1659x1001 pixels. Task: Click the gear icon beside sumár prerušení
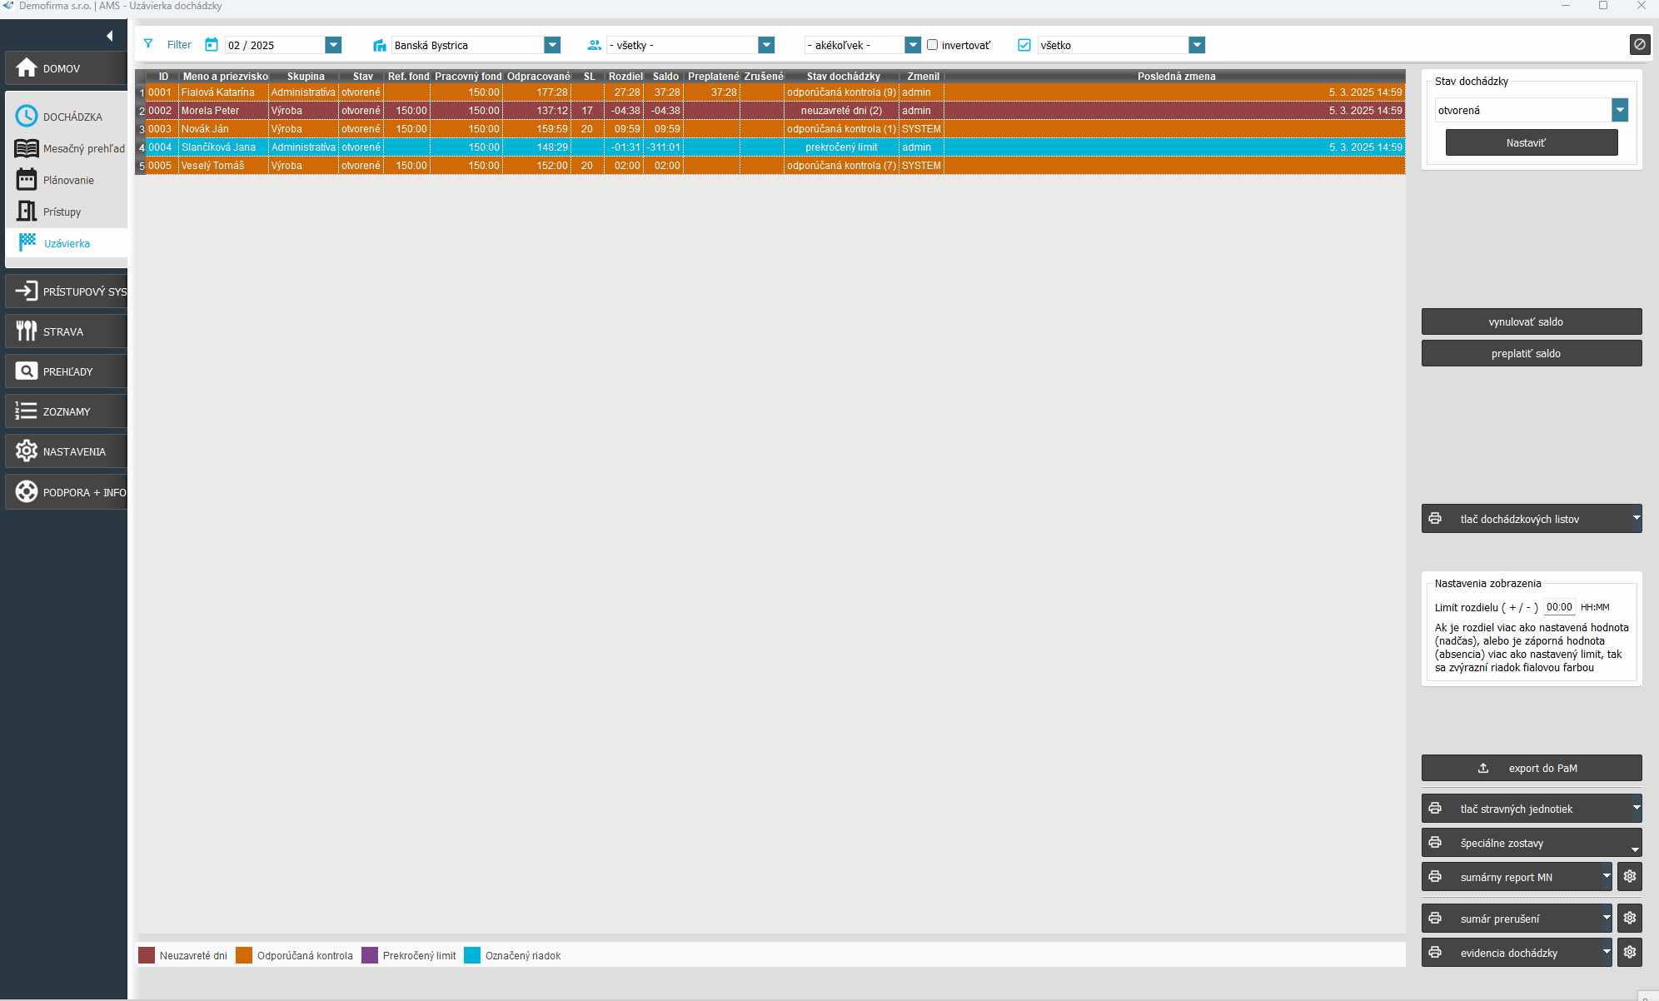[1629, 918]
